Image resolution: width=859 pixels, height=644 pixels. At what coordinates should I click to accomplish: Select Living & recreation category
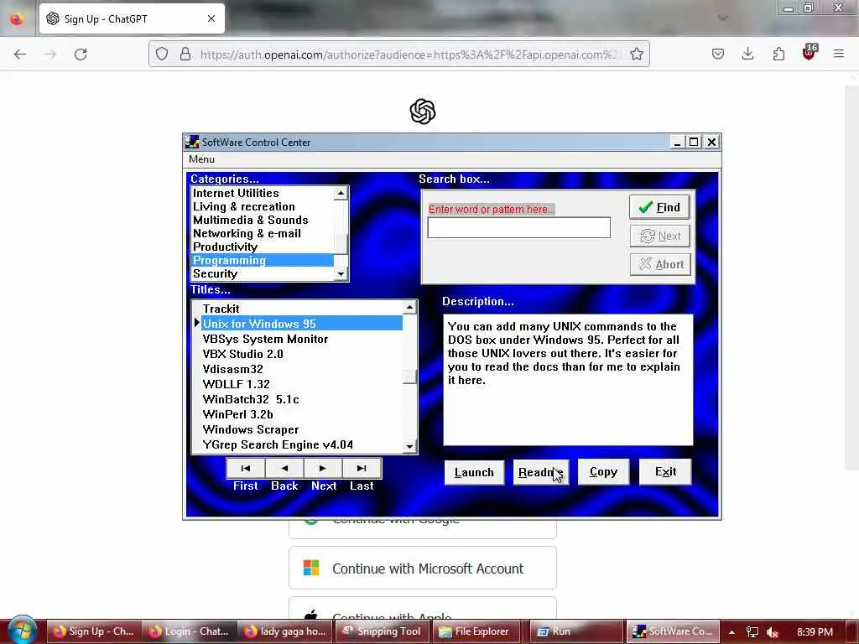[262, 206]
